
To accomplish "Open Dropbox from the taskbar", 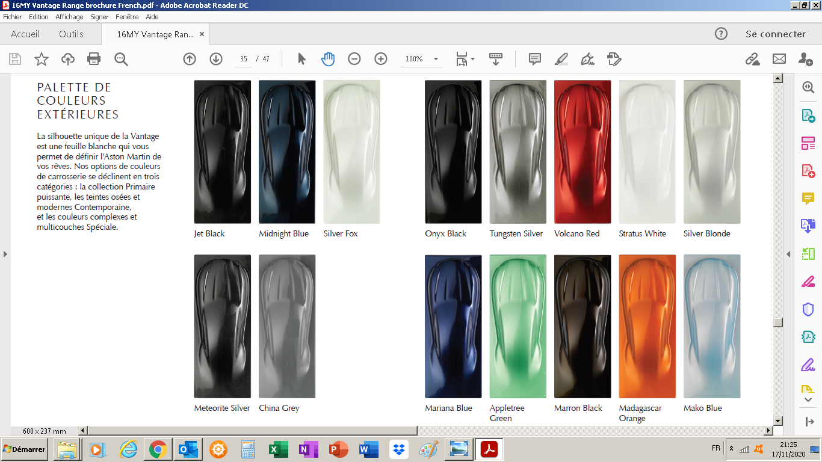I will 398,449.
